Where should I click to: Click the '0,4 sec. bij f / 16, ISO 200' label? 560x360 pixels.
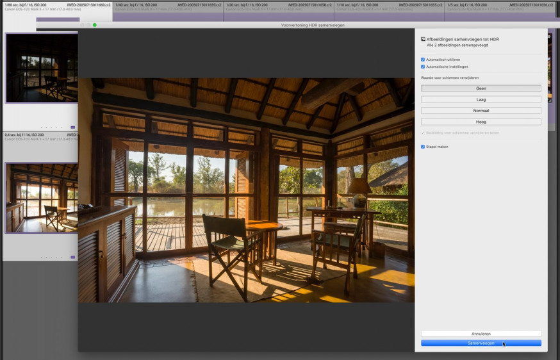pyautogui.click(x=24, y=135)
